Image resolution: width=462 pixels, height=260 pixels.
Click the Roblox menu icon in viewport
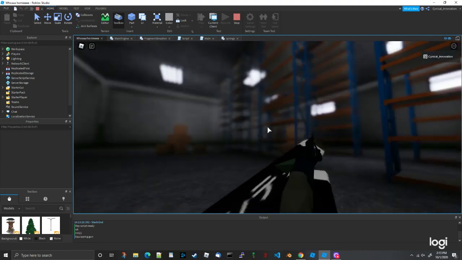point(81,46)
